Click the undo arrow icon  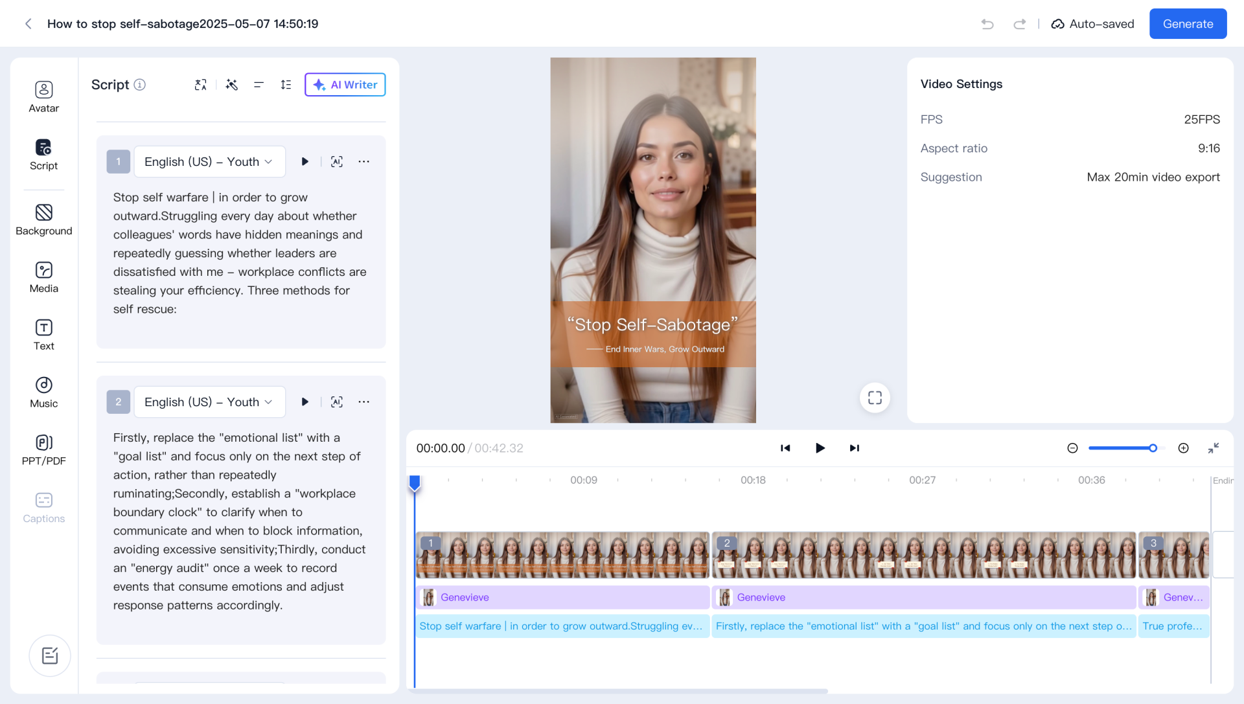coord(987,24)
